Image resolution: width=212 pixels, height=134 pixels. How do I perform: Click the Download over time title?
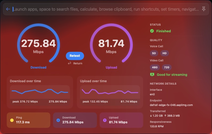click(x=25, y=81)
